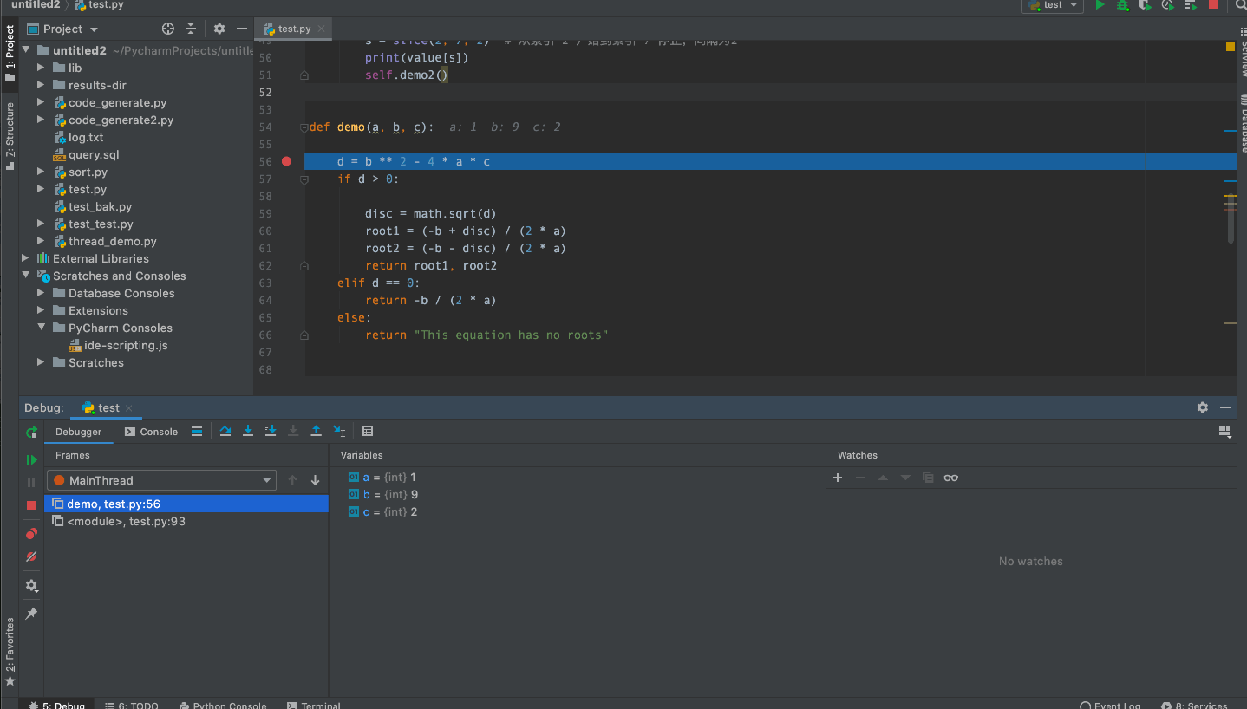Pin the debug tab
Screen dimensions: 1247x709
[32, 613]
